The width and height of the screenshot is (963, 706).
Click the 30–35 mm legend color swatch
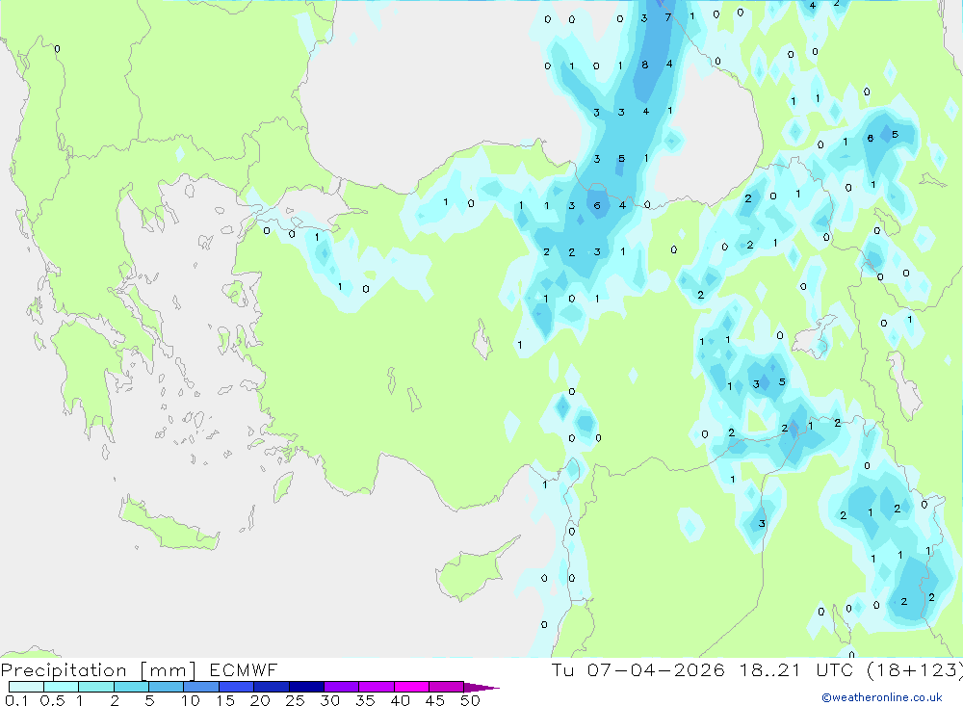342,687
